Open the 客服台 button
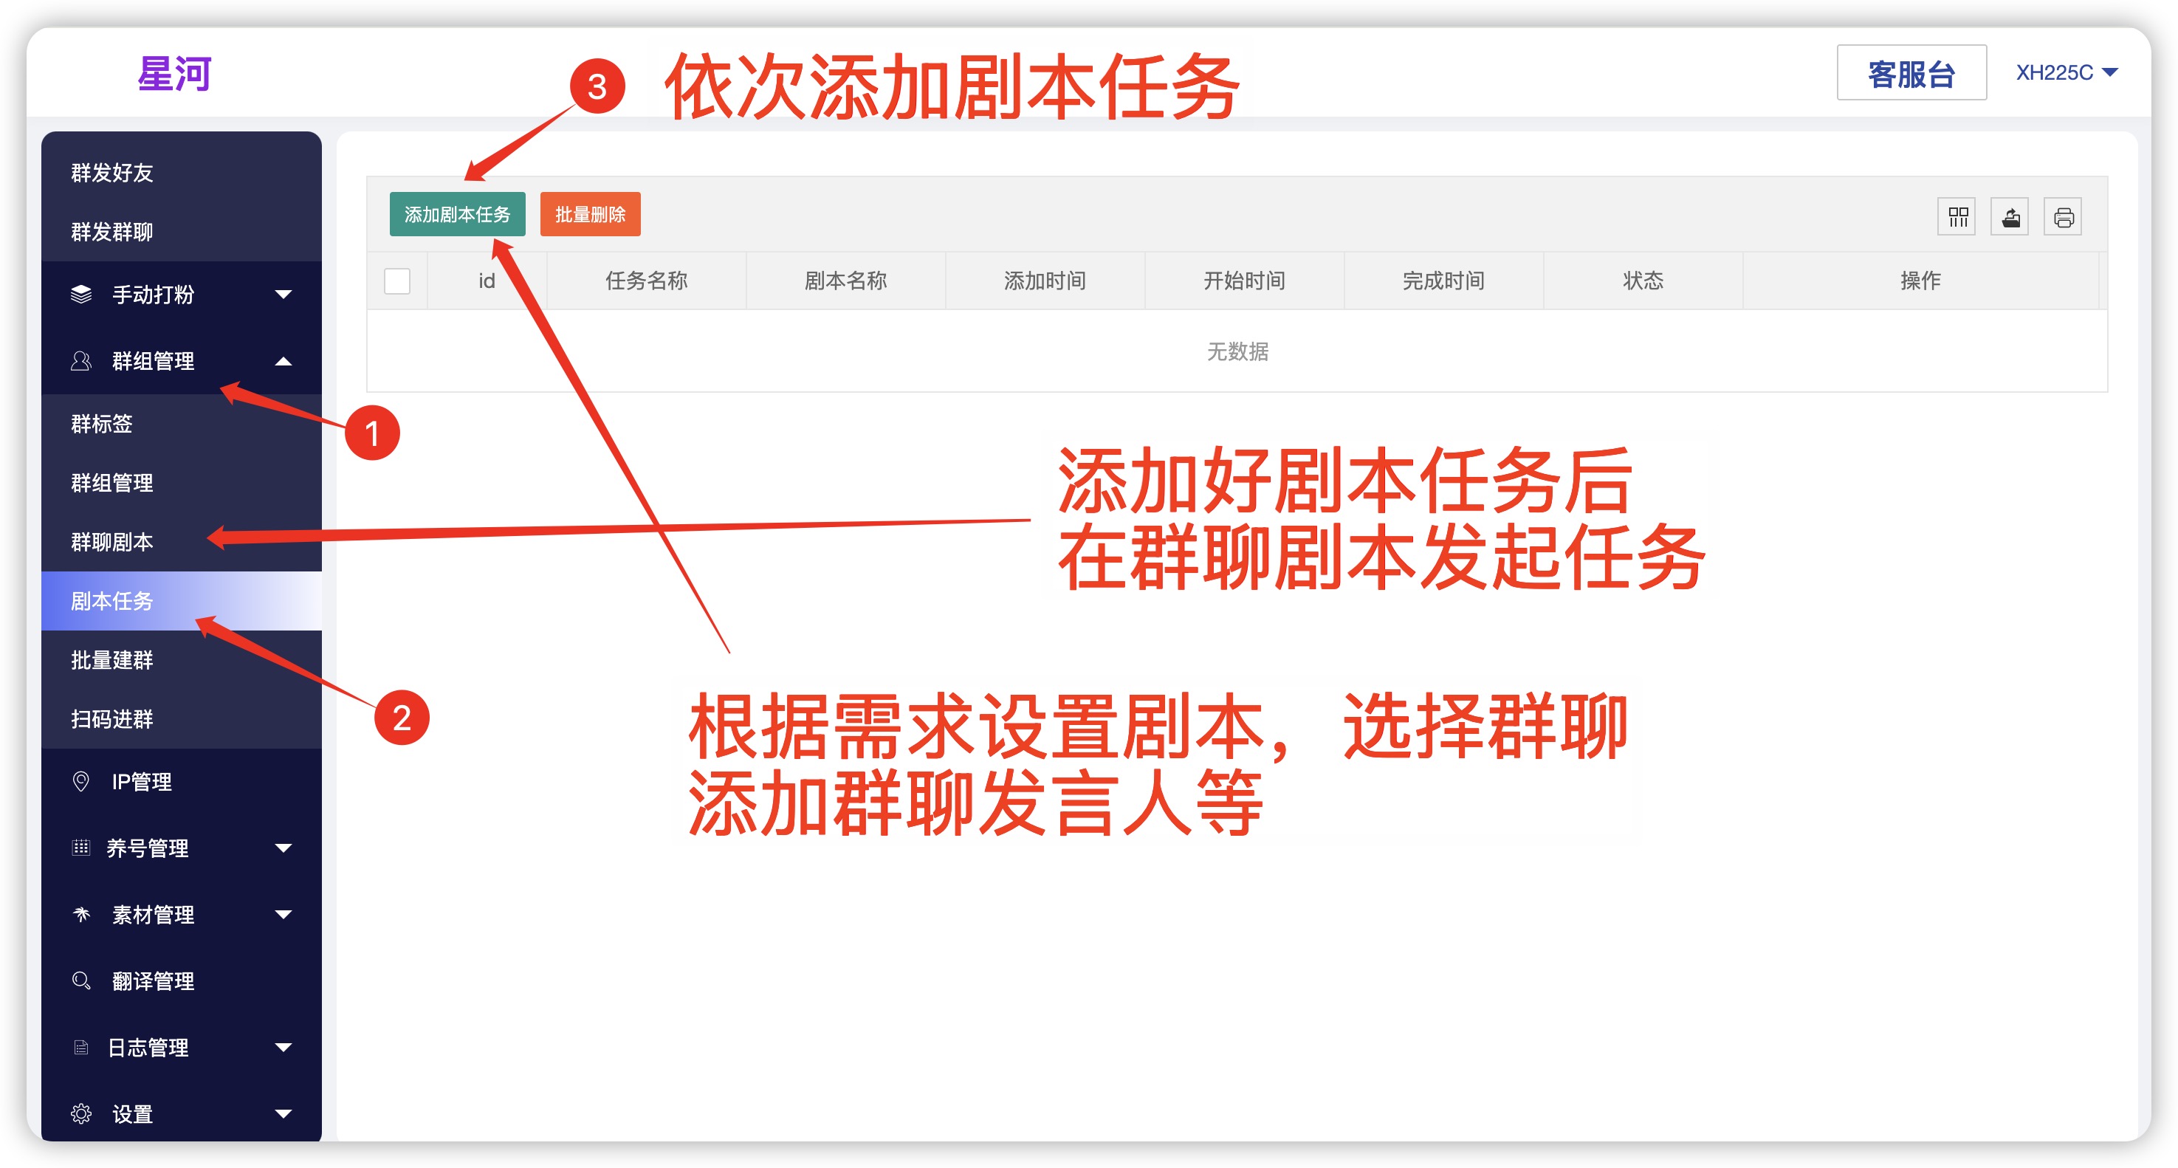The height and width of the screenshot is (1168, 2178). point(1911,74)
